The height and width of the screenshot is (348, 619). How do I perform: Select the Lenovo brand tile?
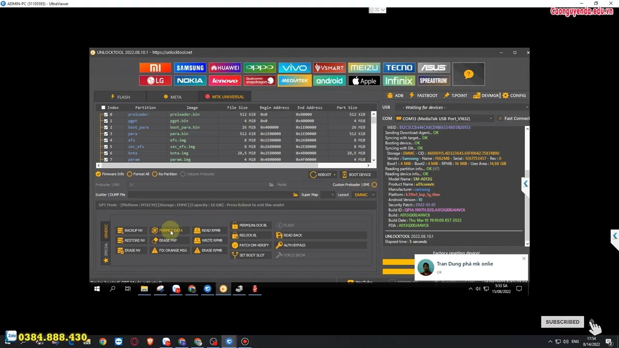[225, 81]
